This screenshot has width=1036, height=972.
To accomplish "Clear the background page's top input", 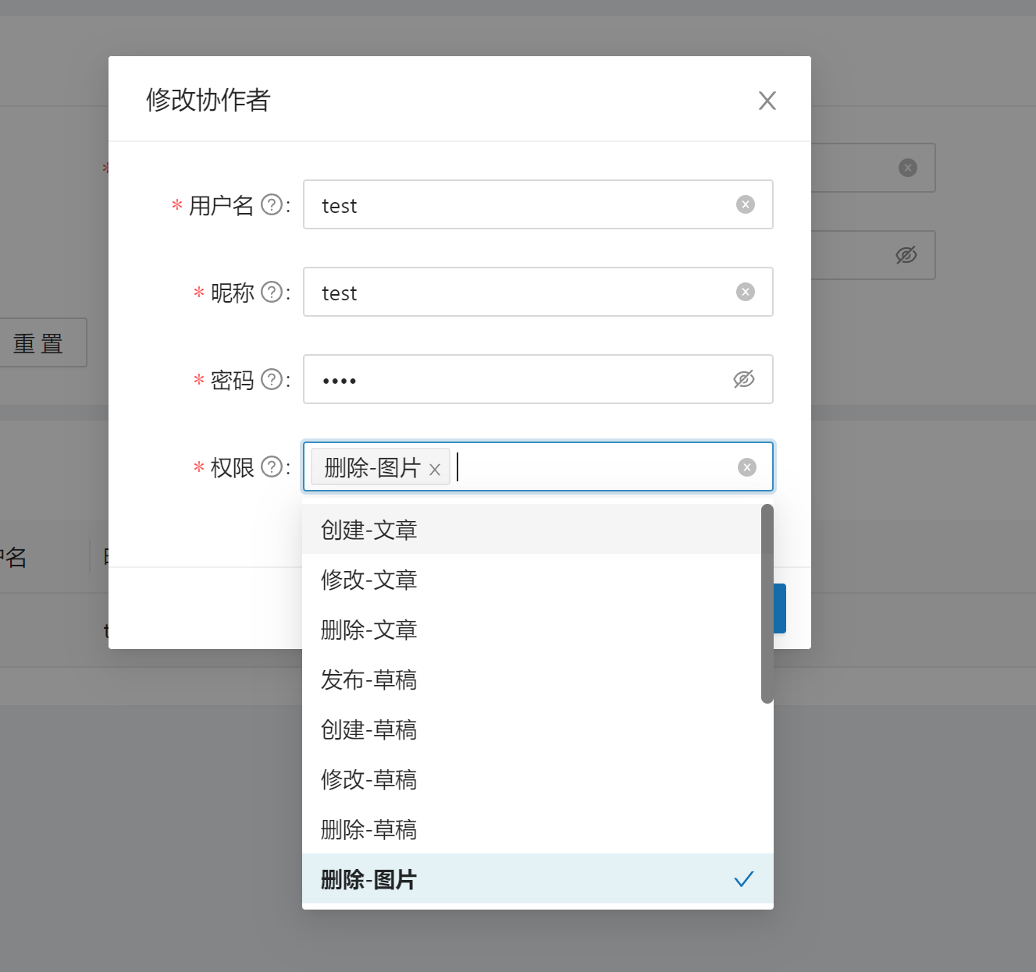I will 907,168.
